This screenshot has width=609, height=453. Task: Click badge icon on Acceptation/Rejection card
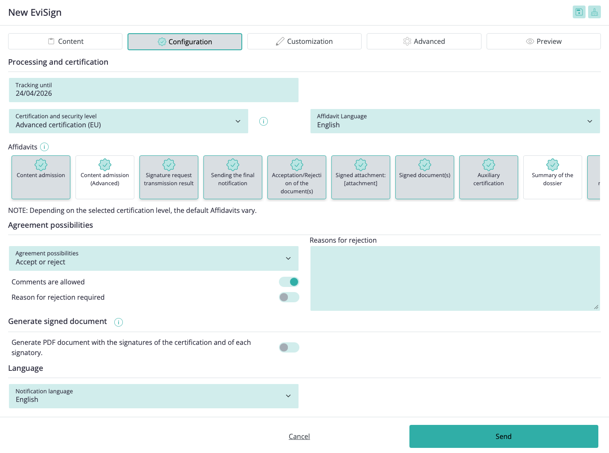pos(297,165)
